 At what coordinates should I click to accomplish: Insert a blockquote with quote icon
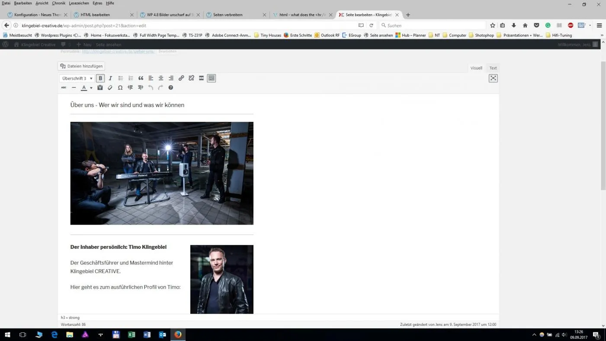pos(141,78)
